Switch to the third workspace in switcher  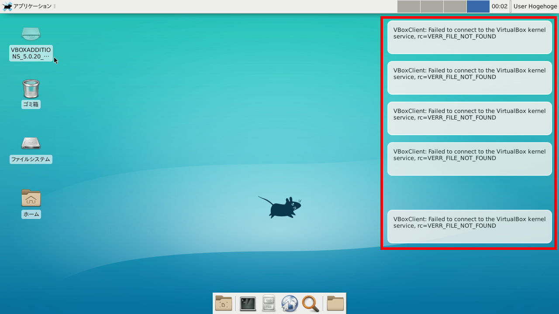coord(455,7)
